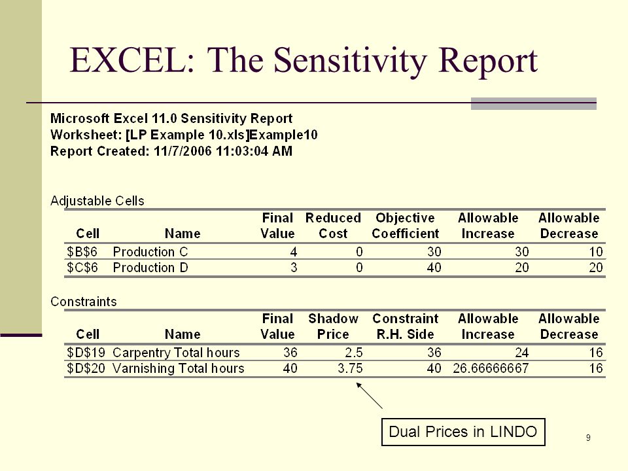Click the allowable increase value 26.66666667
This screenshot has height=471, width=628.
[x=491, y=368]
